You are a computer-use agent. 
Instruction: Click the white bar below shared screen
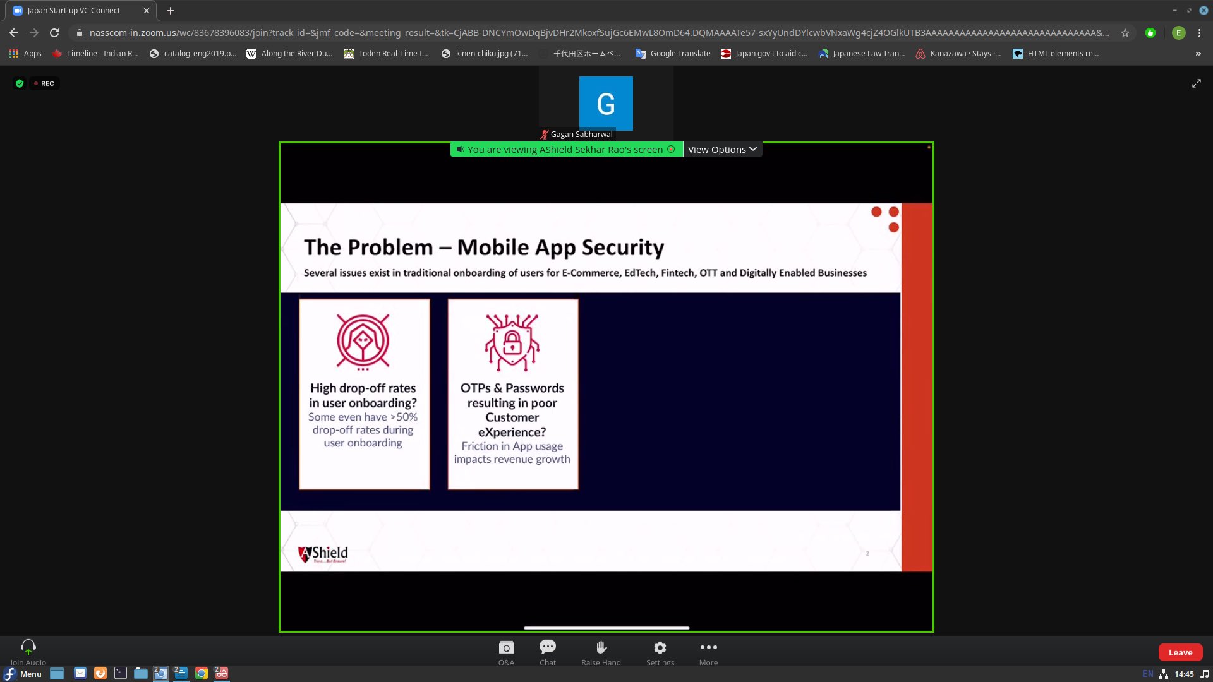pyautogui.click(x=606, y=628)
